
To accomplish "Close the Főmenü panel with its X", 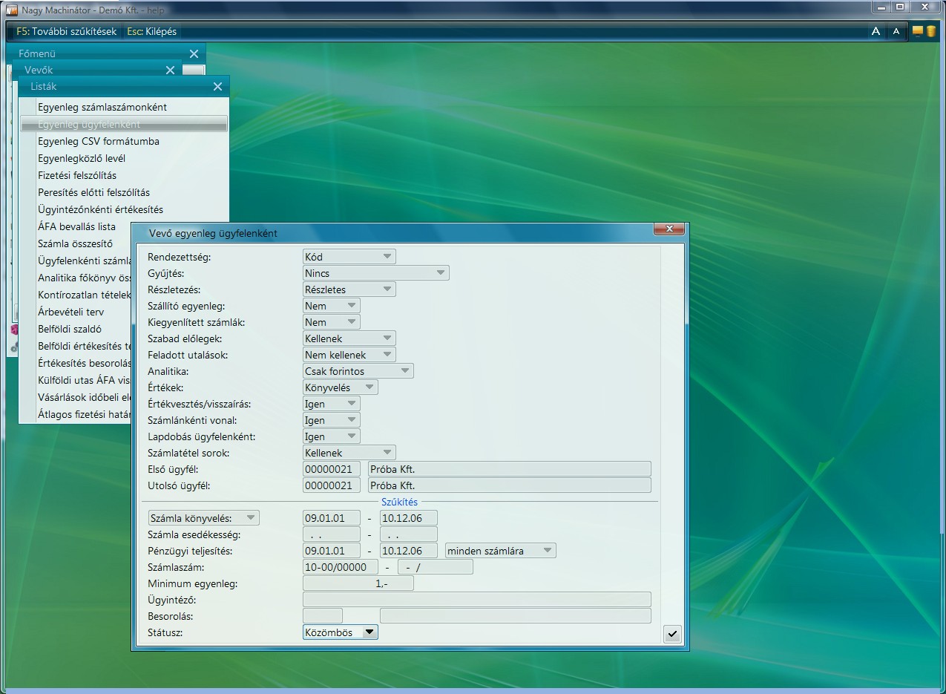I will click(194, 54).
